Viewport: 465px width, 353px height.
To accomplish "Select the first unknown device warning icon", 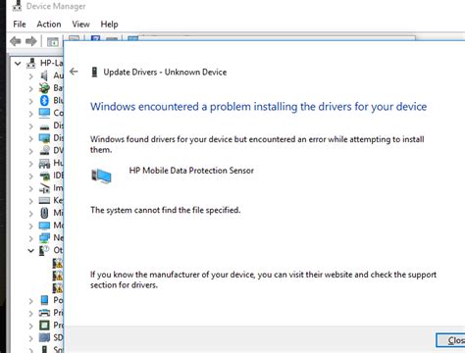I will [58, 263].
